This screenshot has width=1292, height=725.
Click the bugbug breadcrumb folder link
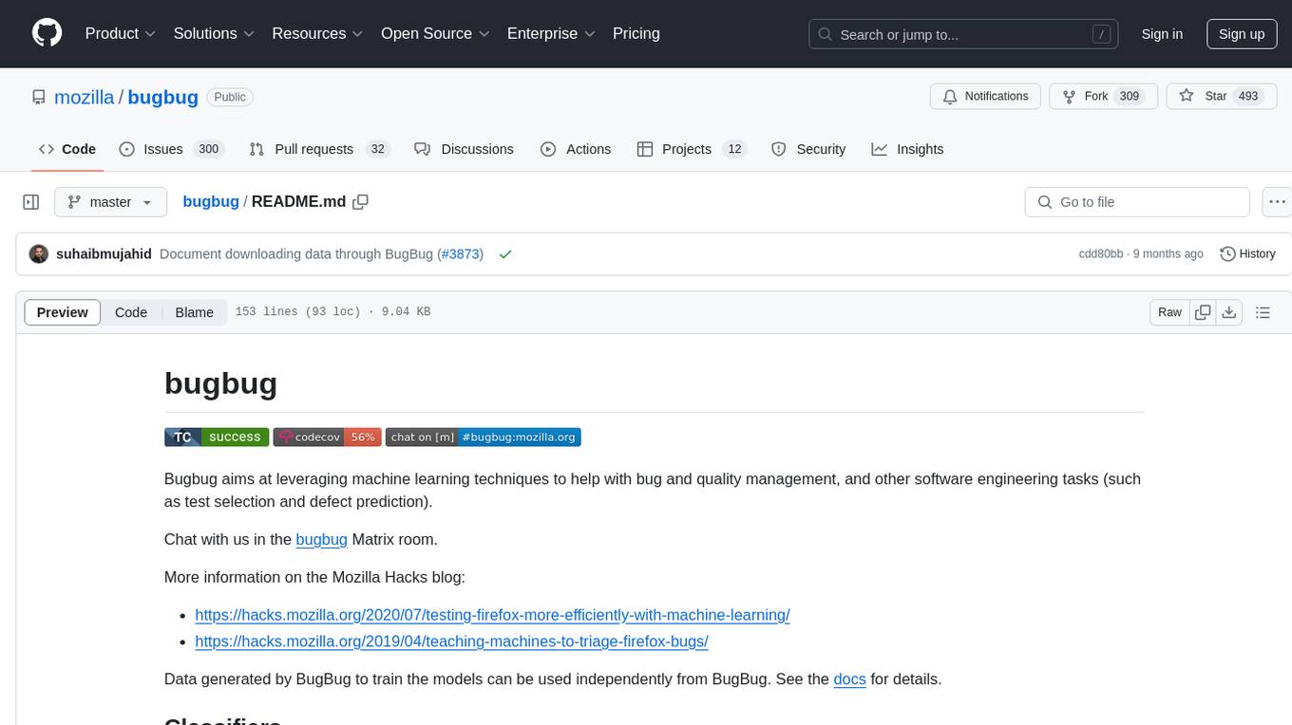pyautogui.click(x=211, y=201)
